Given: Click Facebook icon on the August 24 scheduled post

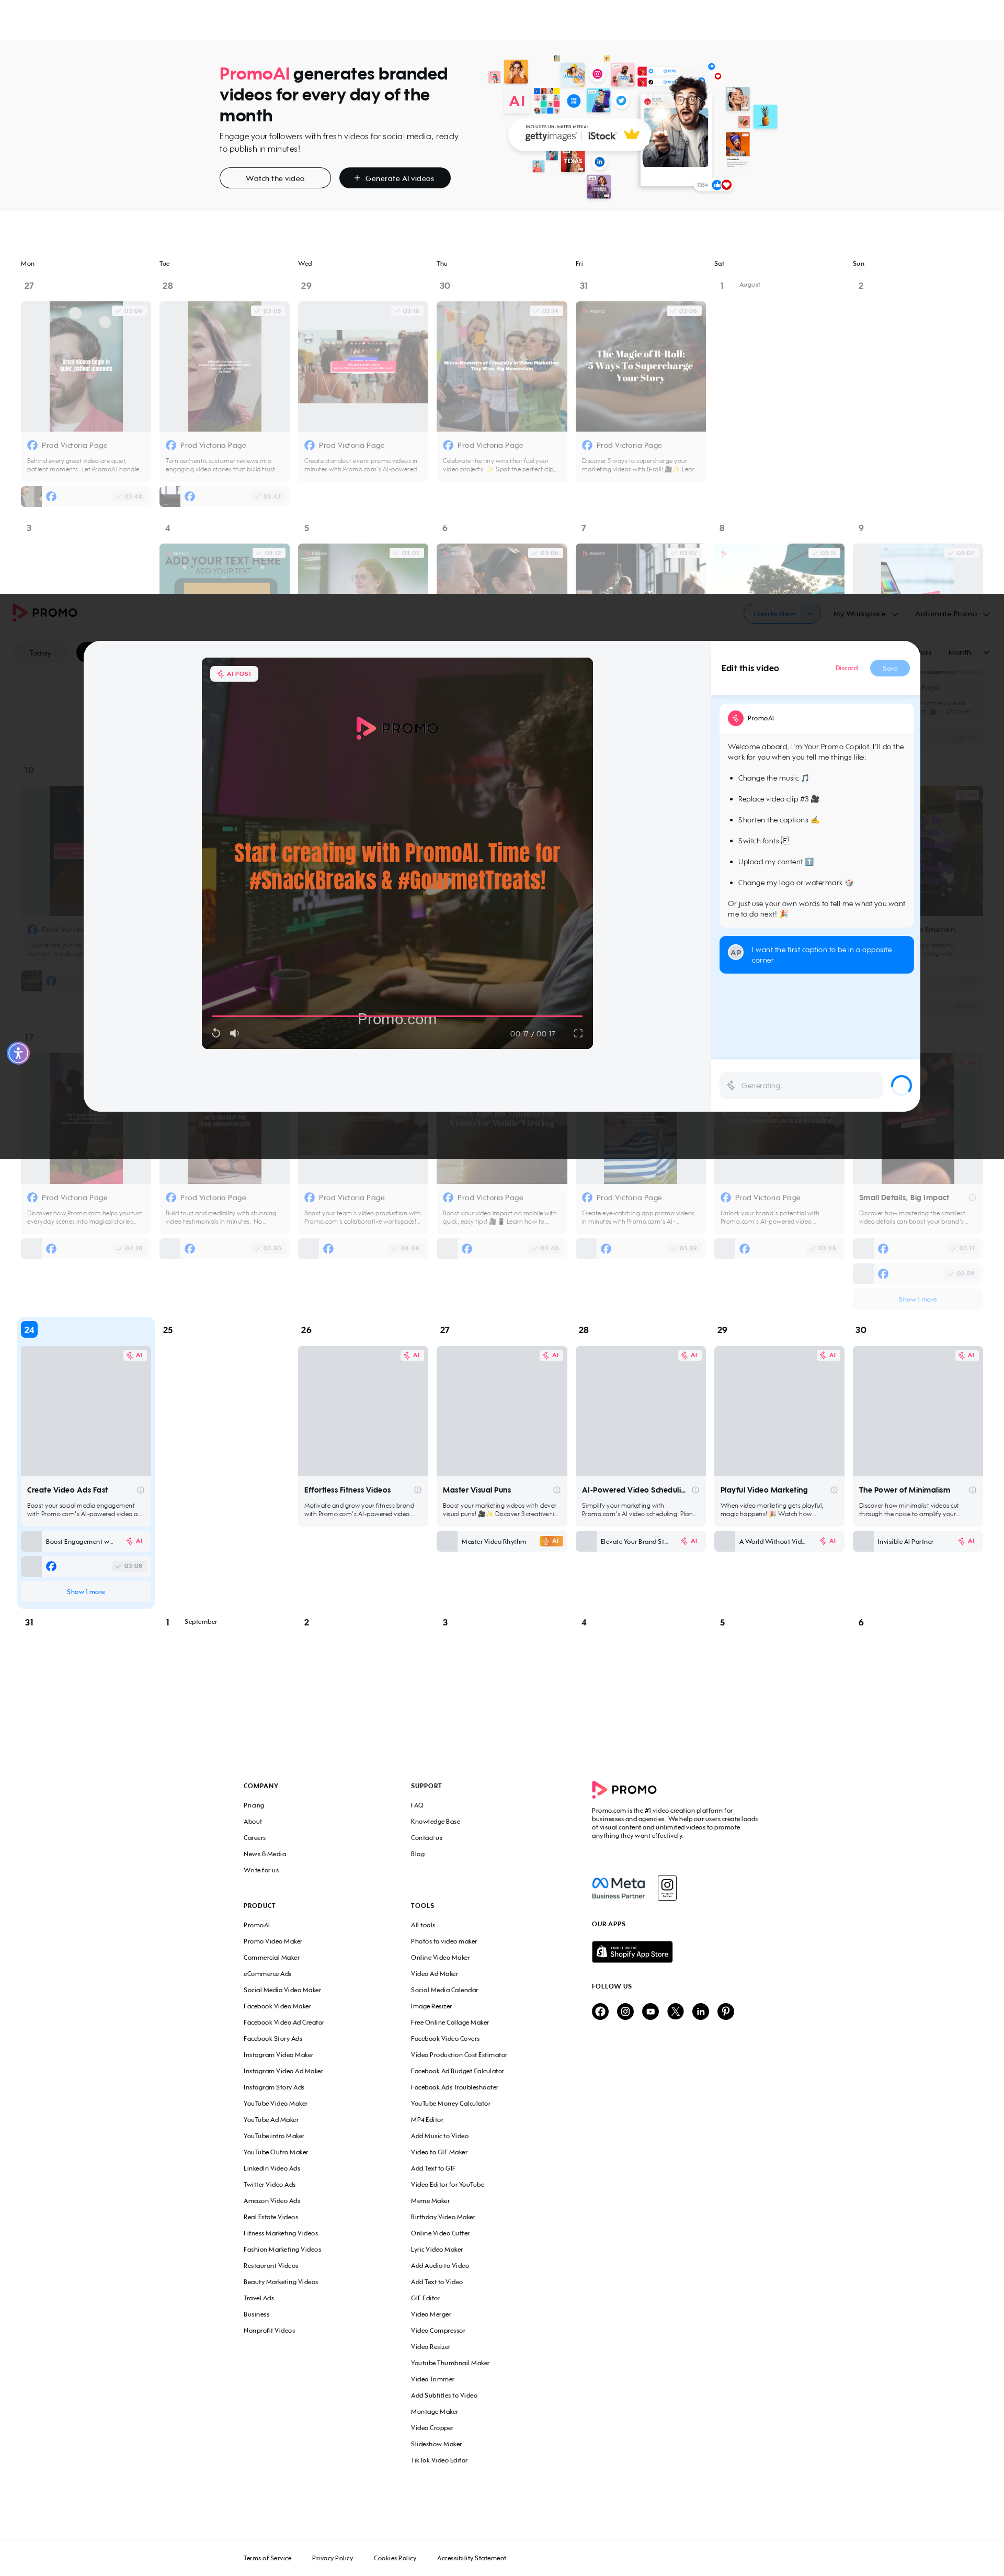Looking at the screenshot, I should tap(51, 1566).
